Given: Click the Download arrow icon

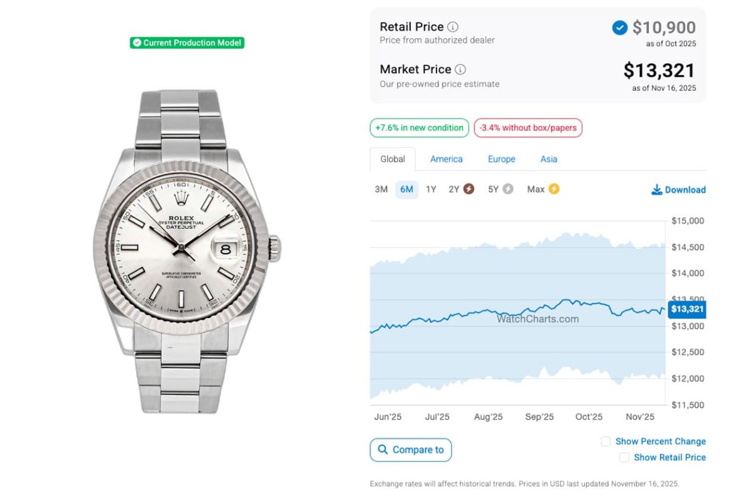Looking at the screenshot, I should tap(657, 190).
